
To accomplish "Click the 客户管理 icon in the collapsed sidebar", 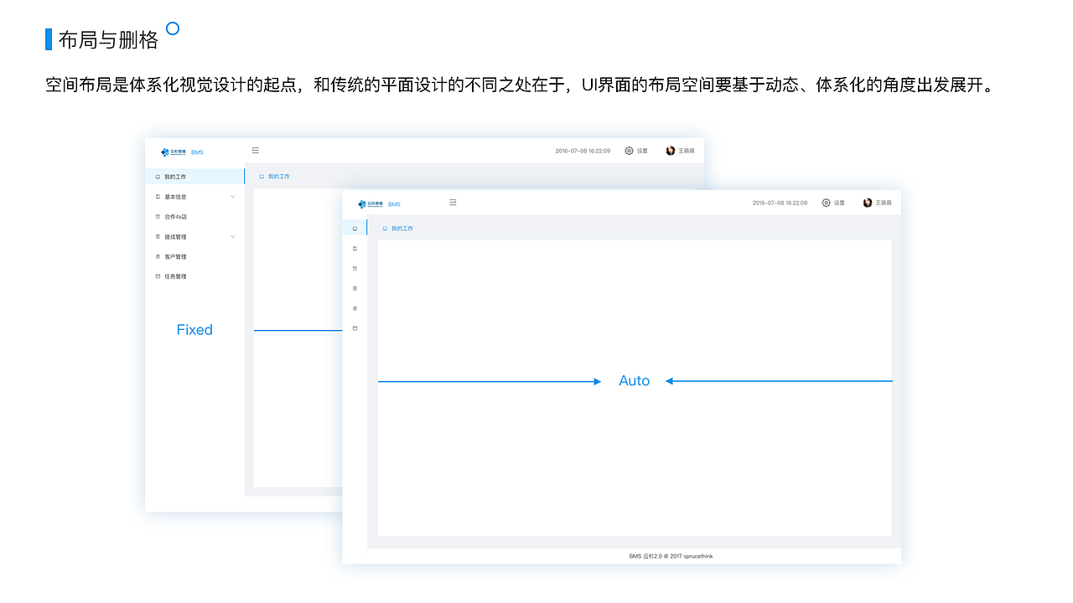I will (355, 308).
